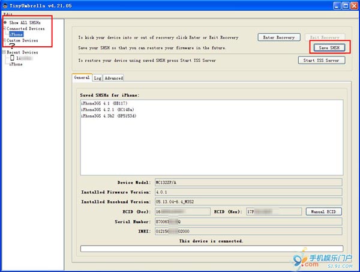Click the progress bar at the bottom
Viewport: 360px width, 272px height.
pos(212,249)
